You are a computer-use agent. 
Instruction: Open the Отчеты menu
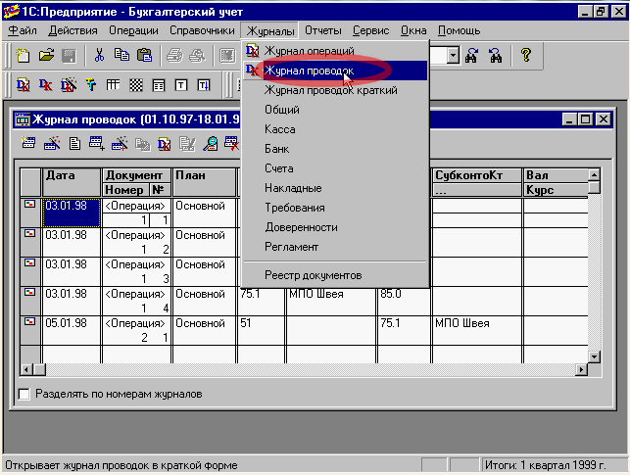click(x=323, y=30)
